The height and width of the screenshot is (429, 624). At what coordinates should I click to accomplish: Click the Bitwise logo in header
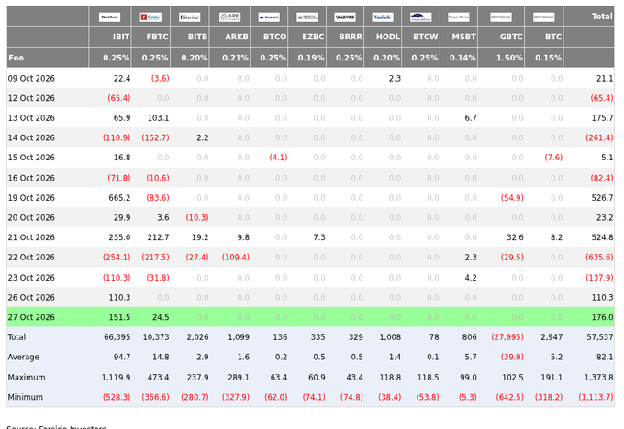point(189,17)
